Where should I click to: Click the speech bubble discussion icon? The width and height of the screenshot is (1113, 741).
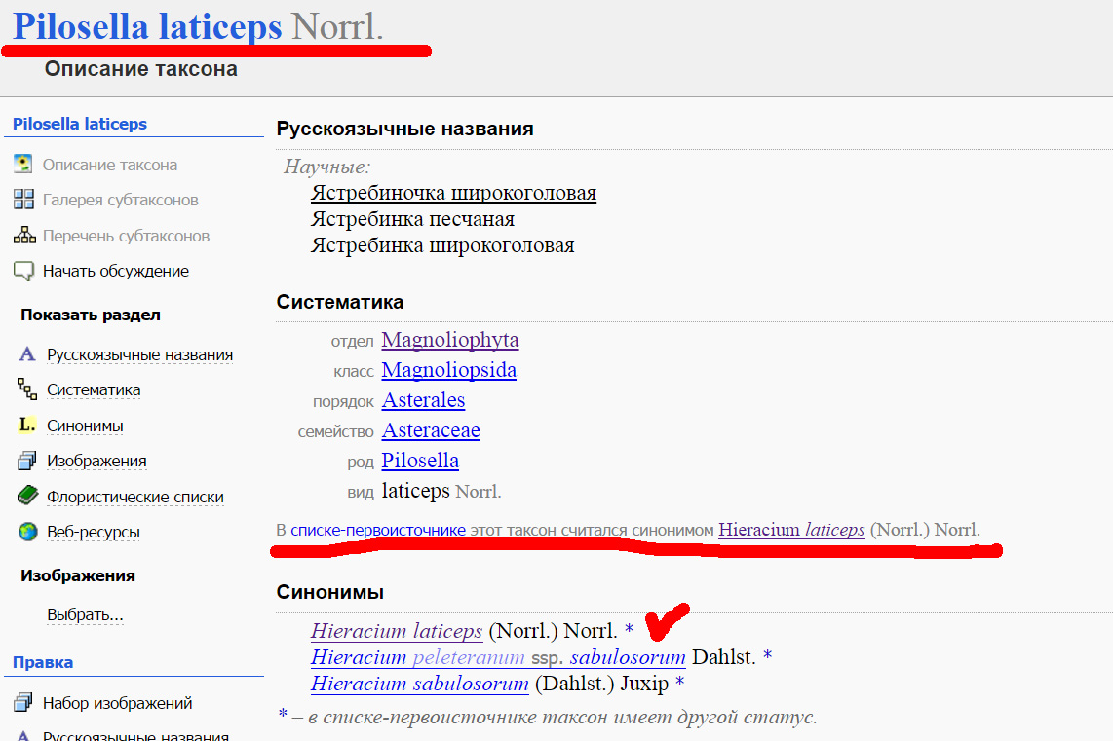click(24, 271)
